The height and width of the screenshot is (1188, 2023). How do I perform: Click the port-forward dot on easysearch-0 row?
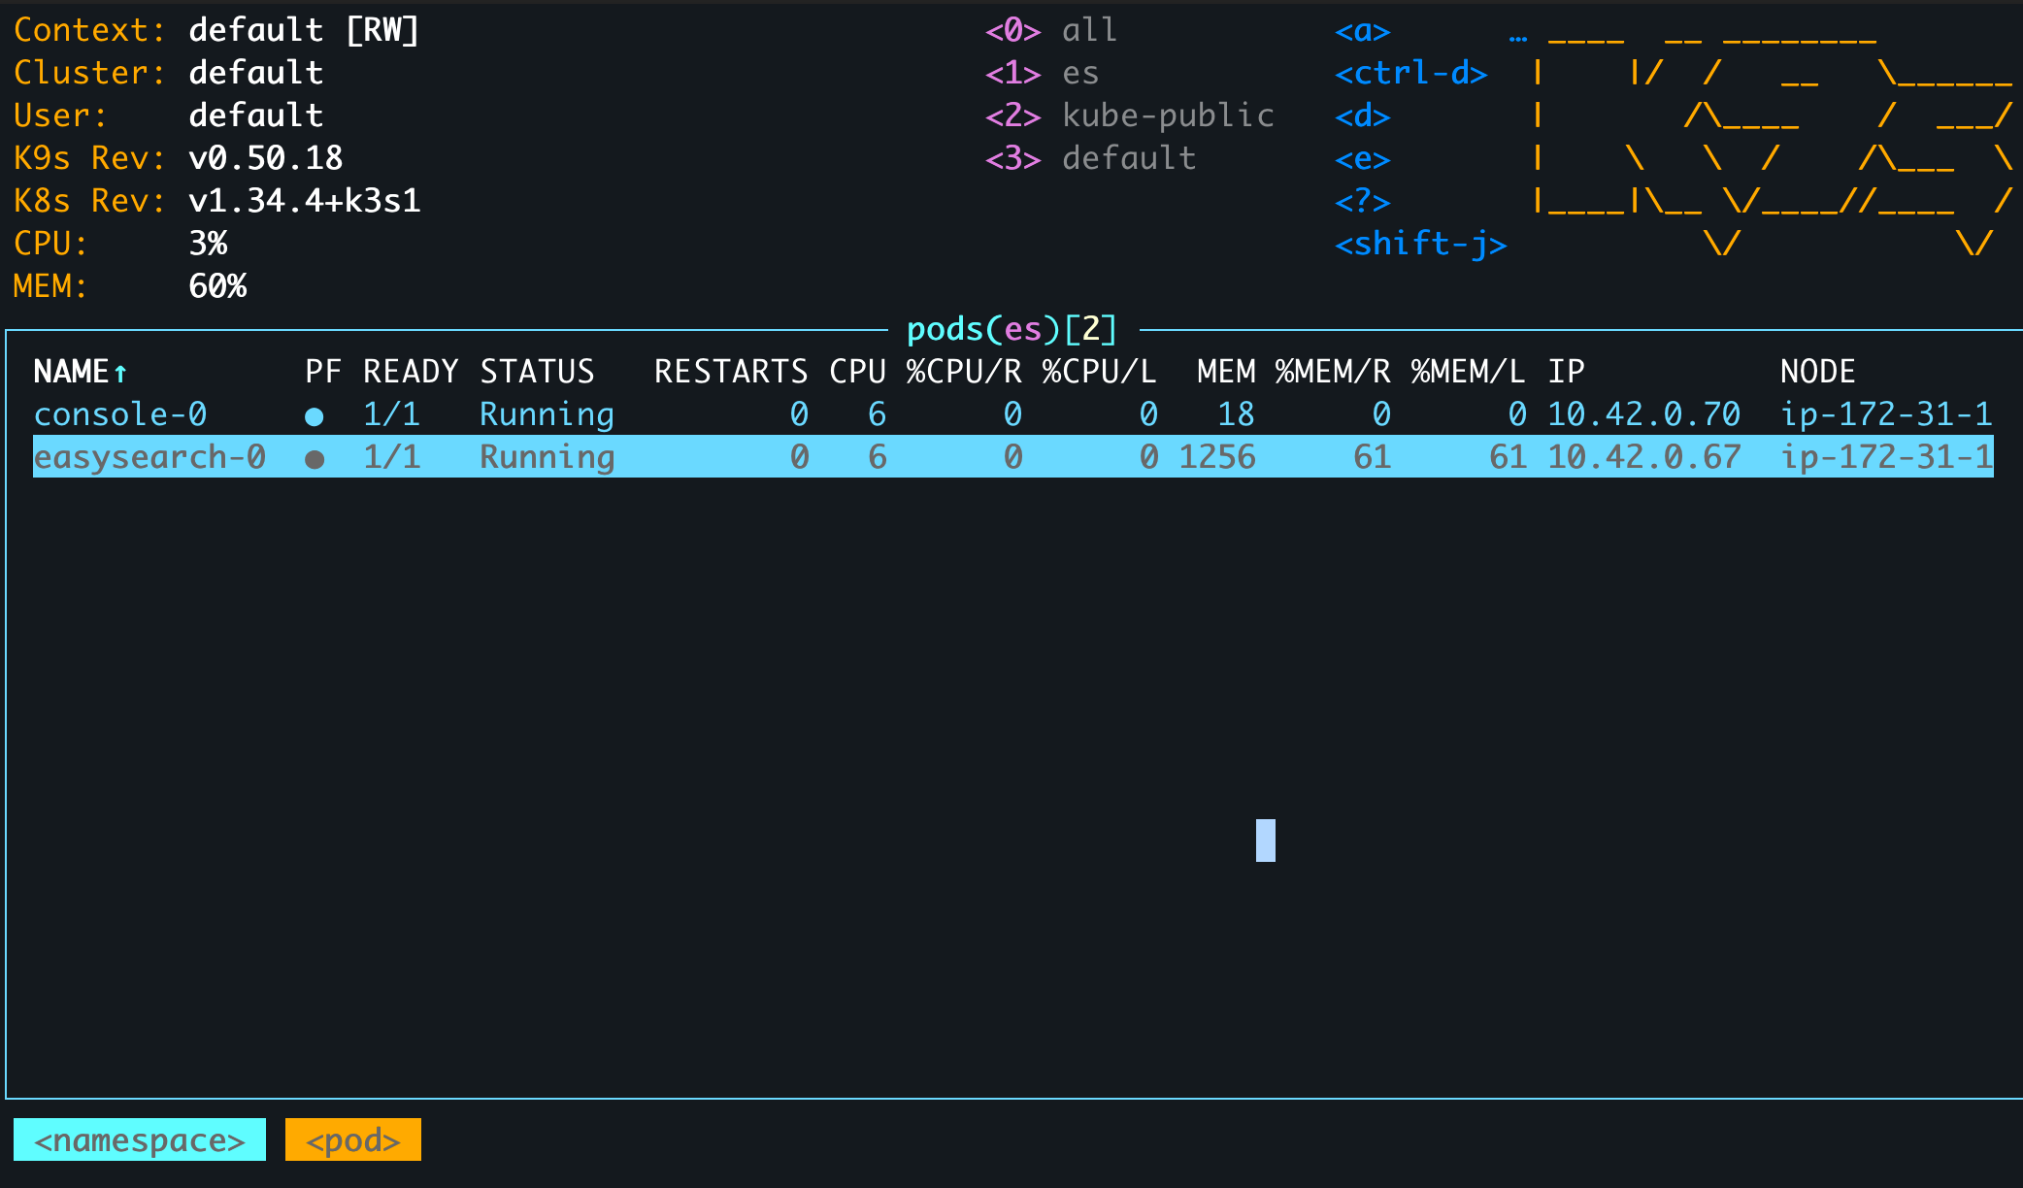pos(314,459)
